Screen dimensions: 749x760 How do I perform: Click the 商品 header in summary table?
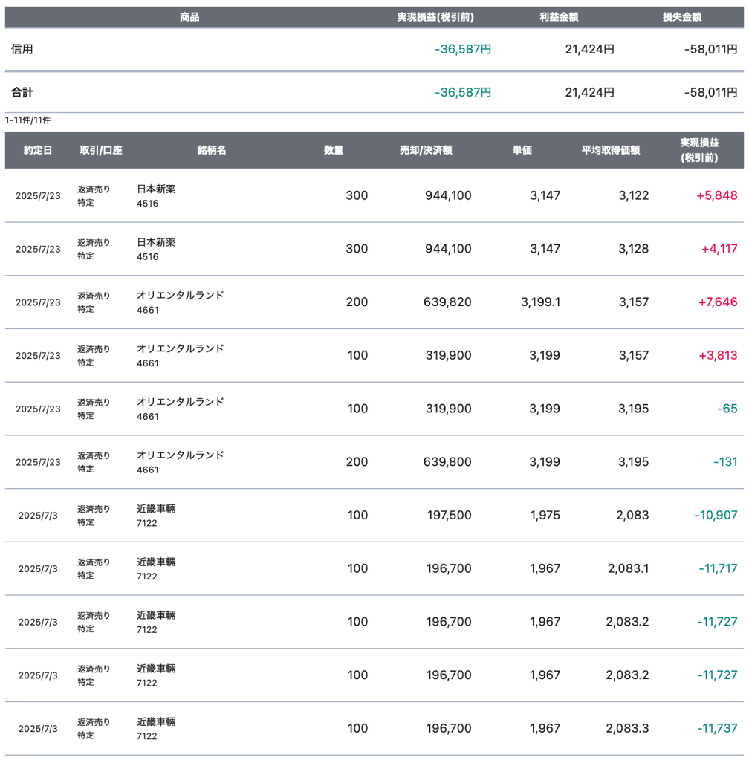(189, 17)
